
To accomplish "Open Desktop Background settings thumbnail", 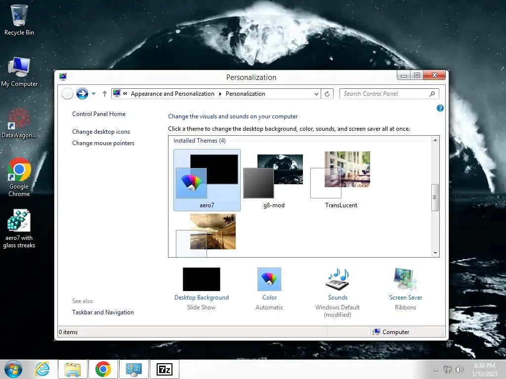I will coord(202,279).
